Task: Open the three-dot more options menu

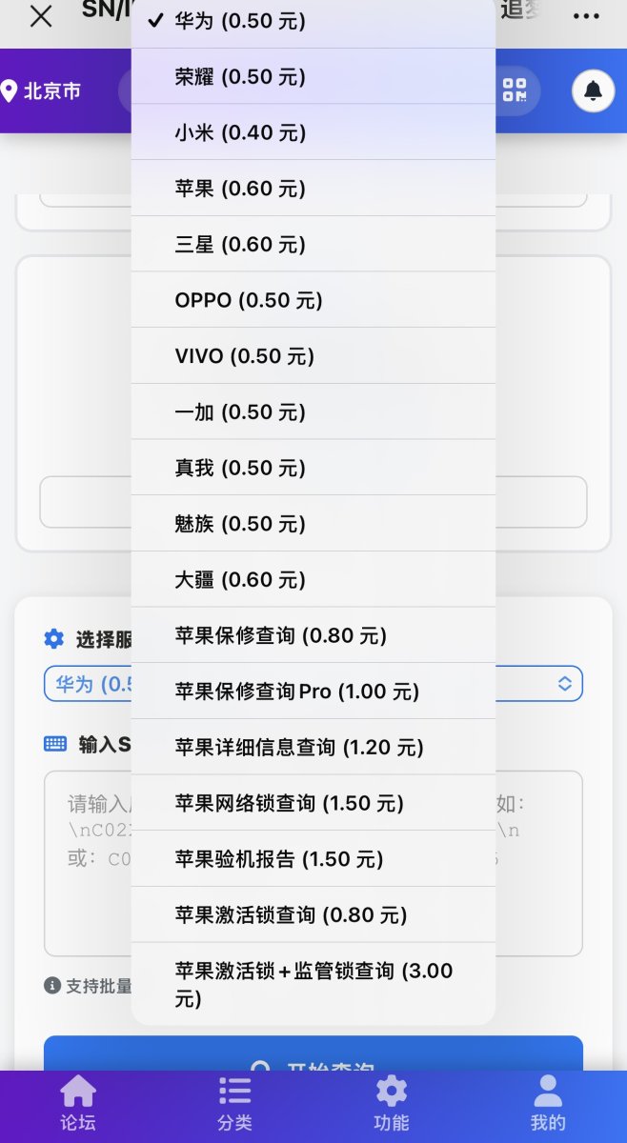Action: pos(586,16)
